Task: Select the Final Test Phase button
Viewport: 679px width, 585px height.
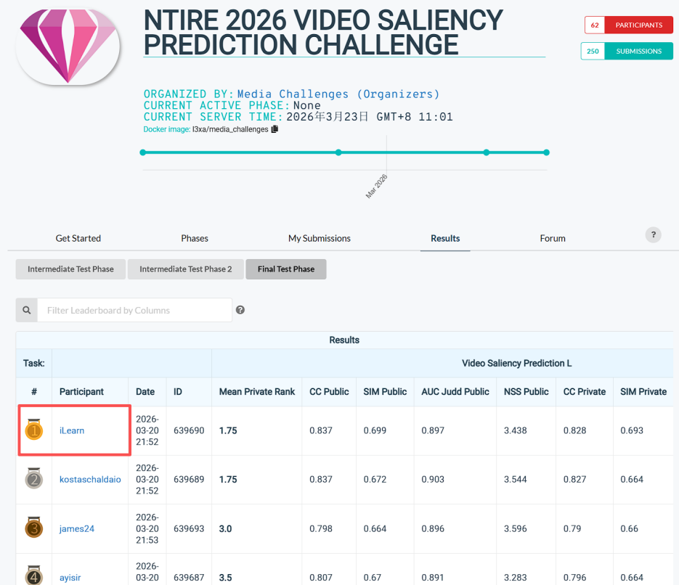Action: click(x=285, y=269)
